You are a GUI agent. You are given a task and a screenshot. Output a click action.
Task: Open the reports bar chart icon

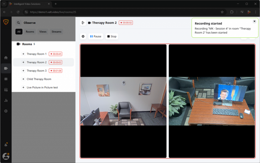[6, 101]
